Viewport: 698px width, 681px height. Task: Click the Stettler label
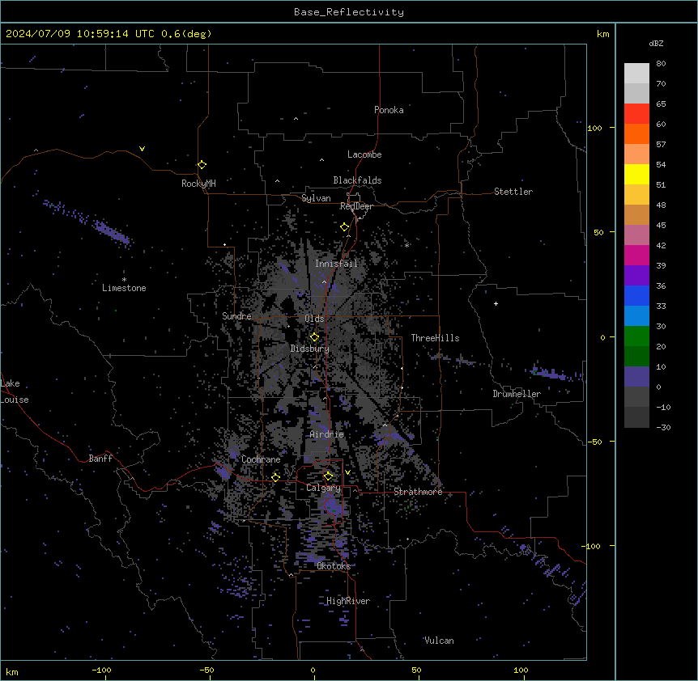[x=513, y=192]
